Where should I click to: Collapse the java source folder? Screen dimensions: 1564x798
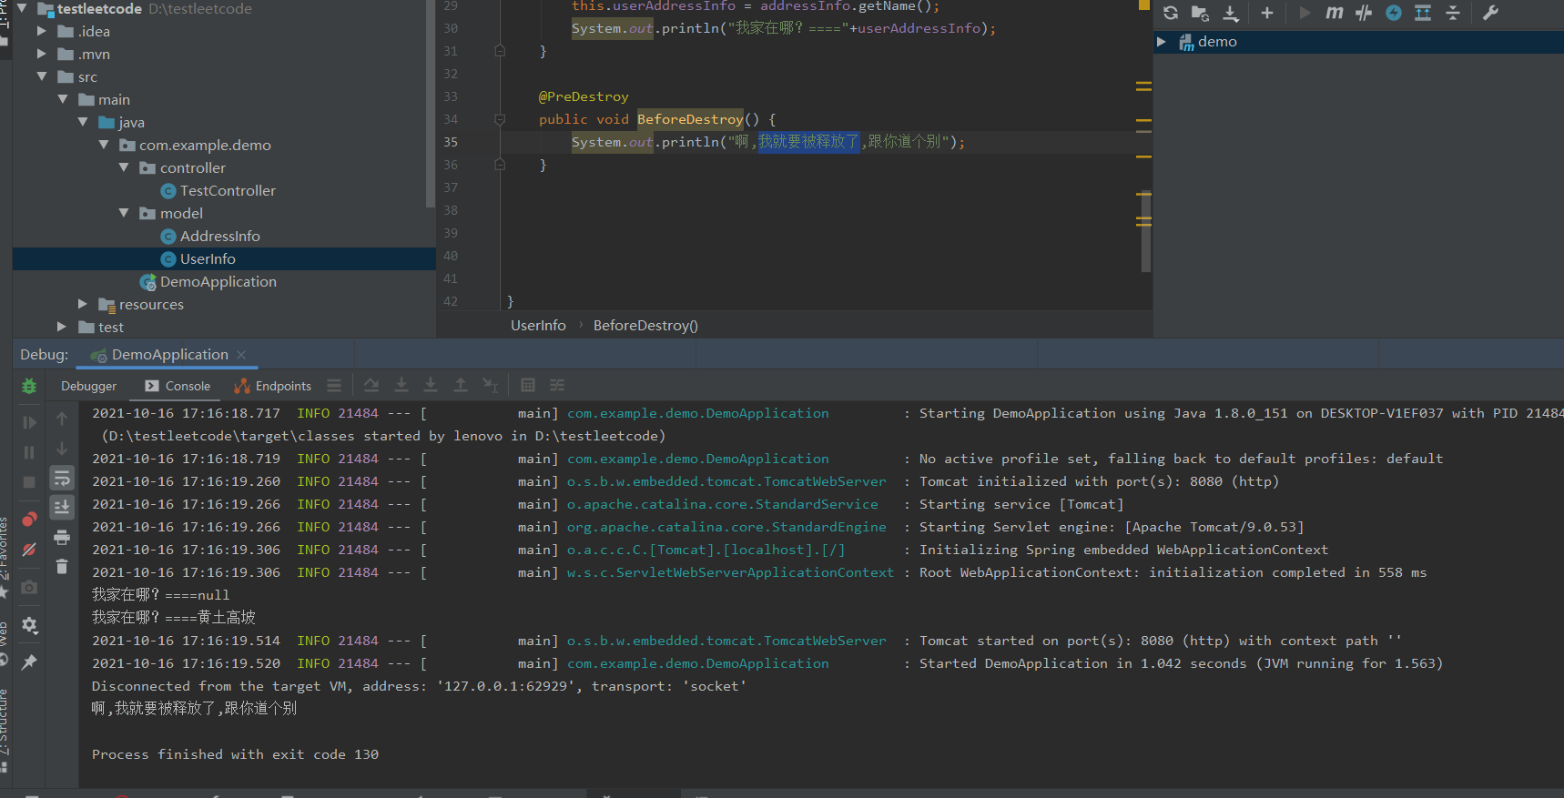pyautogui.click(x=83, y=122)
